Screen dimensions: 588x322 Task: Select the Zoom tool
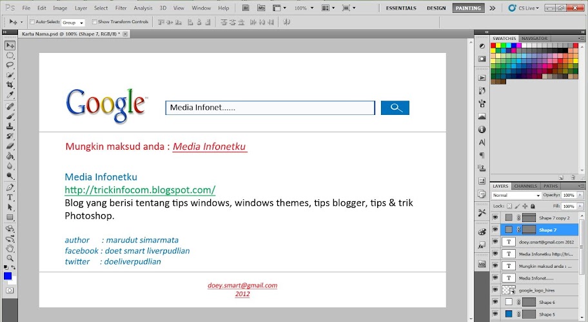[10, 258]
